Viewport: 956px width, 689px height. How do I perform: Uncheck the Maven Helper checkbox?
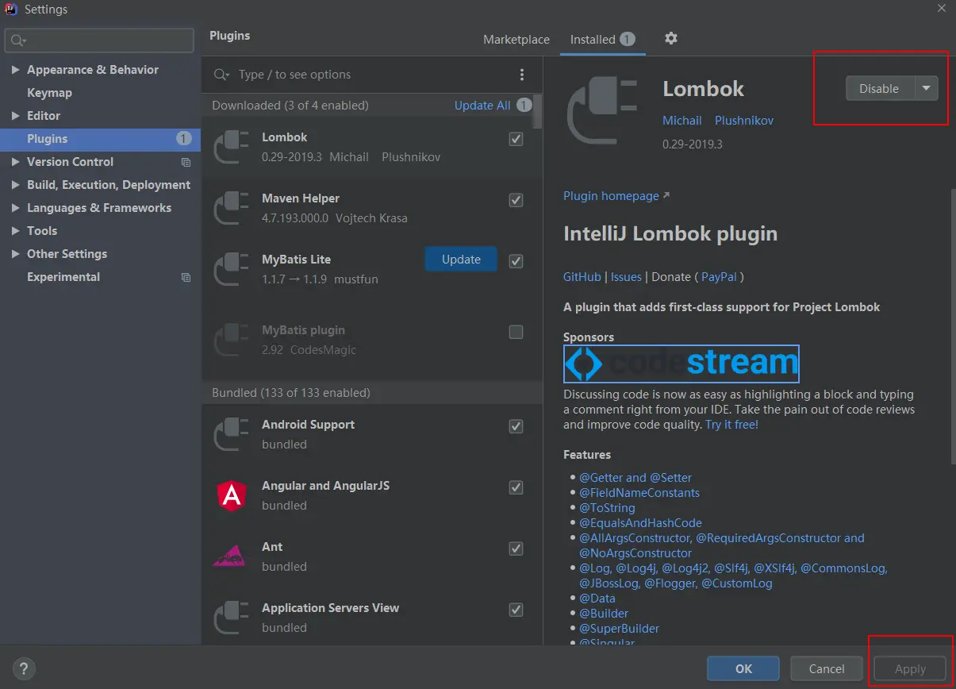[516, 200]
